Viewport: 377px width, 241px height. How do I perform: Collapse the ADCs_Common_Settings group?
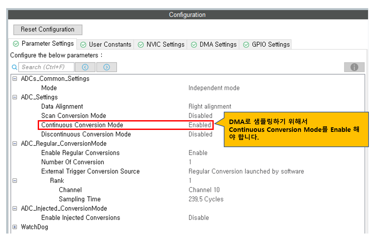pos(15,79)
